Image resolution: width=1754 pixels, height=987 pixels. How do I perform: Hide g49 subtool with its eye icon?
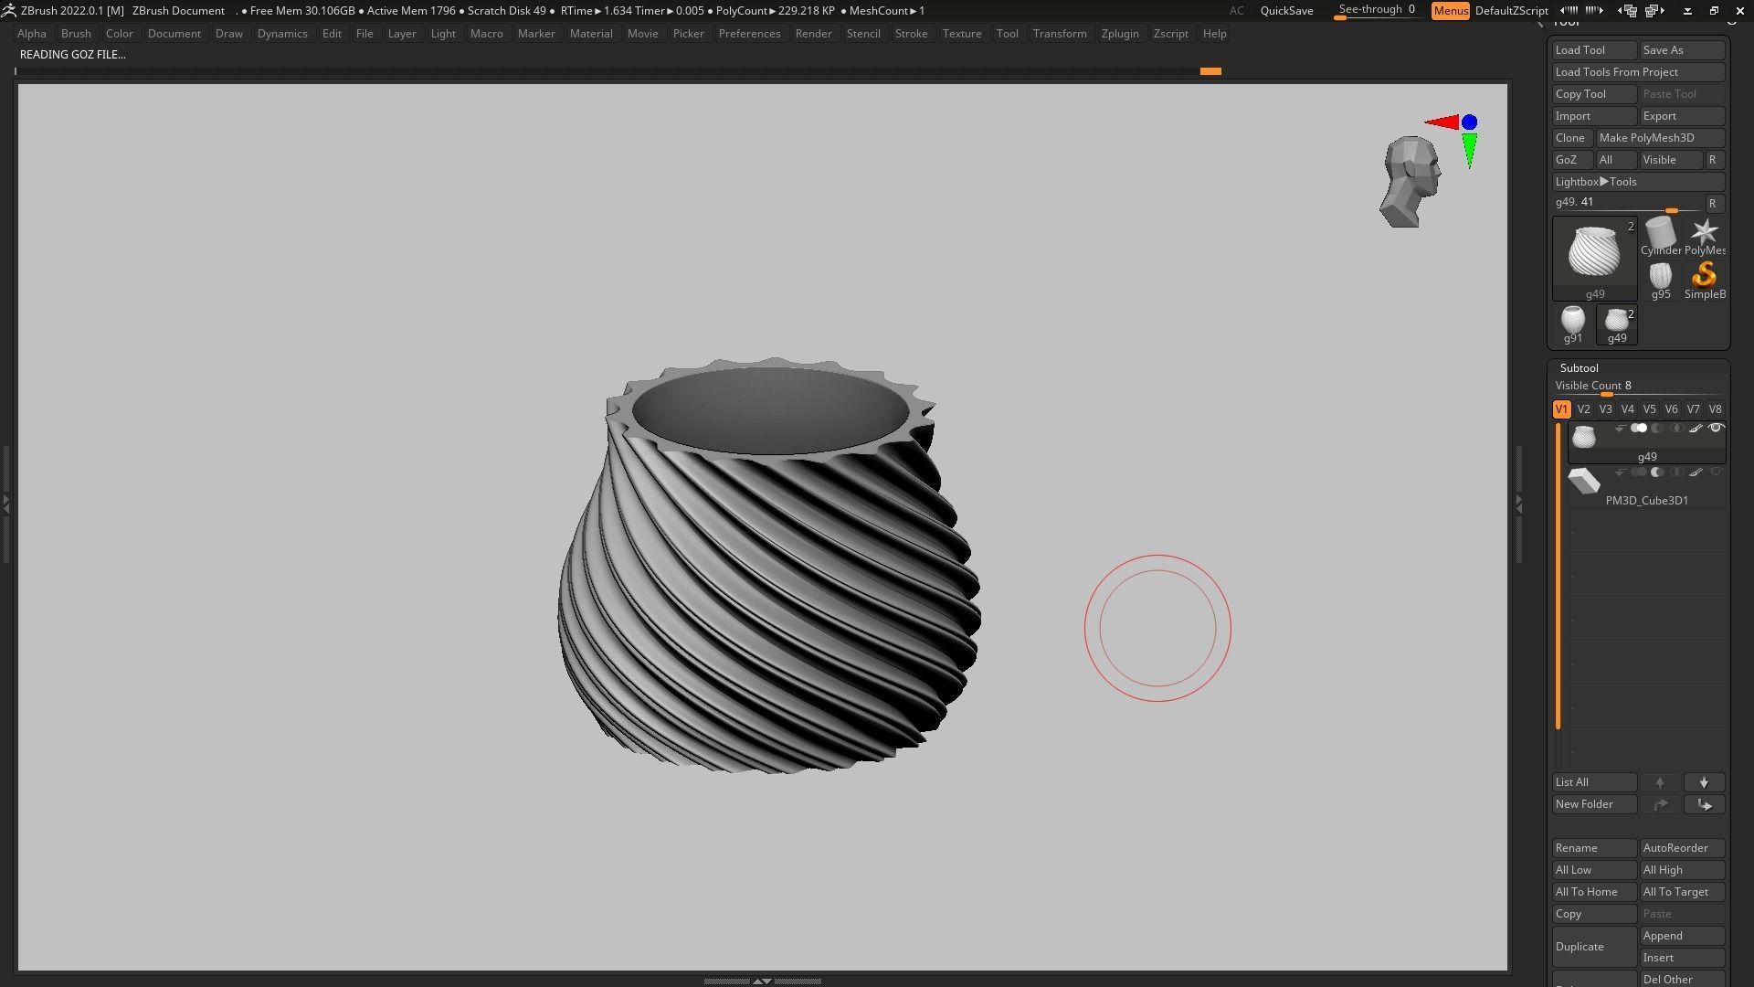[1716, 428]
